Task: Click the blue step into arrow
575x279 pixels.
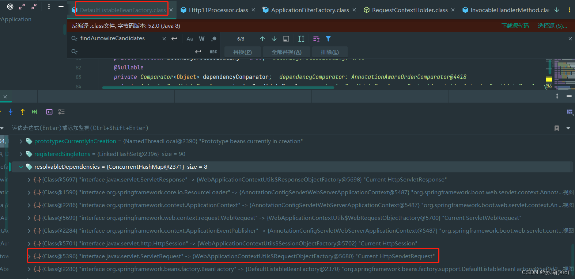Action: pos(11,112)
